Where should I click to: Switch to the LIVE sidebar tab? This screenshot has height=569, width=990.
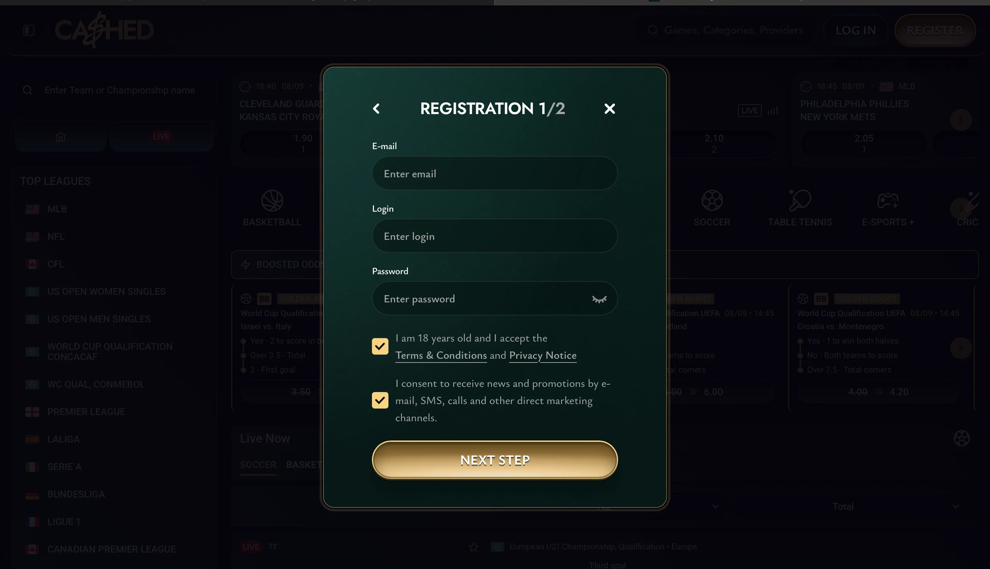point(162,137)
